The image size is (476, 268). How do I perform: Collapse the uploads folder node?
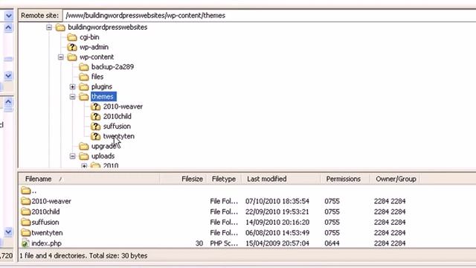pos(72,156)
